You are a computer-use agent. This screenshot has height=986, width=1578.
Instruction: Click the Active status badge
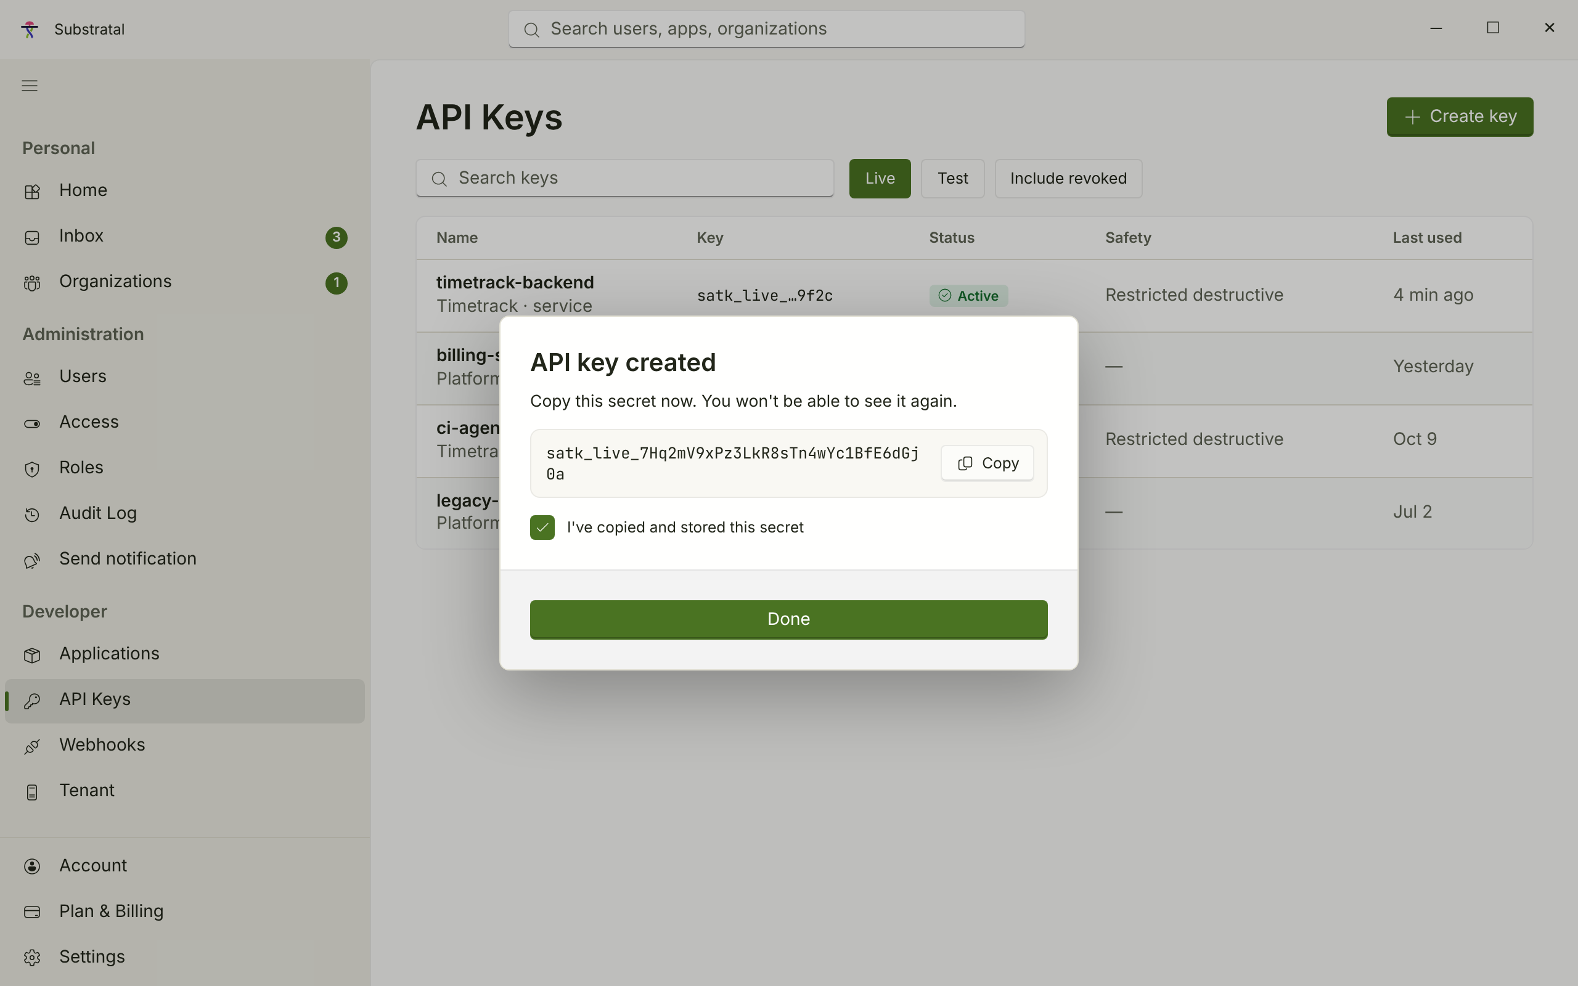tap(968, 295)
